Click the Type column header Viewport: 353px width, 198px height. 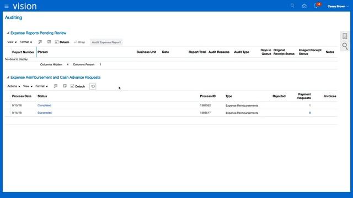click(229, 96)
